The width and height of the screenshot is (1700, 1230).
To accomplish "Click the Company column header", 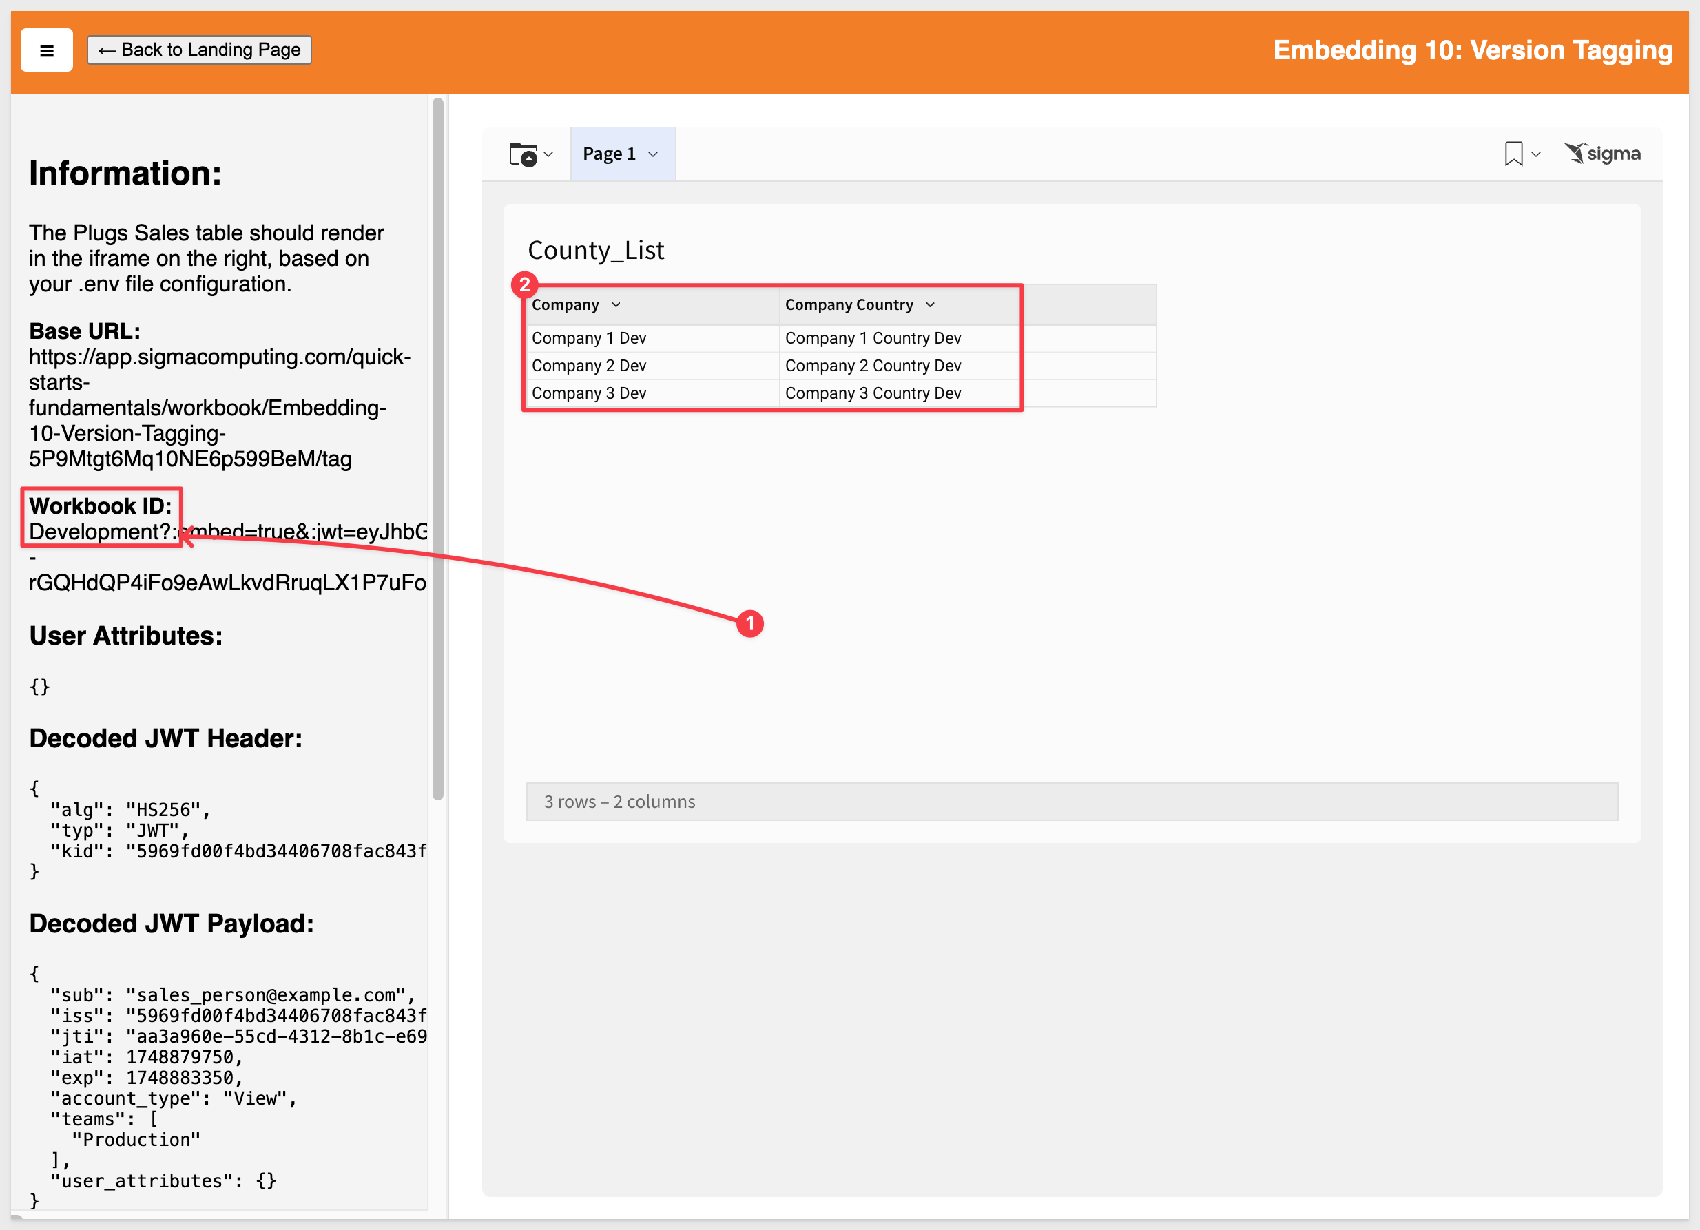I will [x=565, y=305].
